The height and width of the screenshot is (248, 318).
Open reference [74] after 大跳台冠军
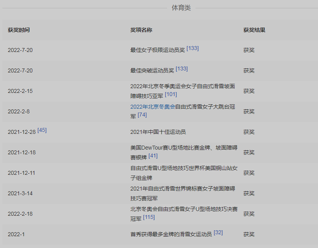142,115
